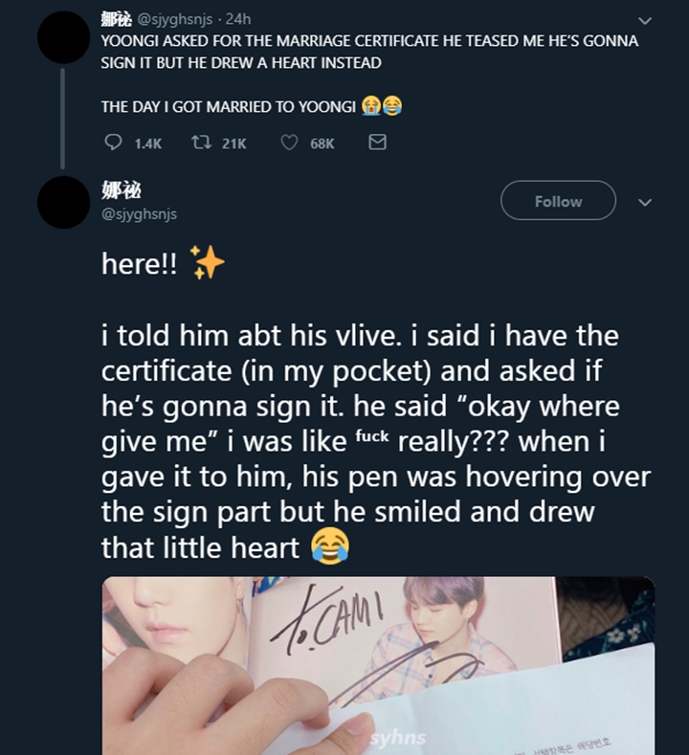The image size is (689, 755).
Task: Open the attached signed album photo
Action: 378,665
